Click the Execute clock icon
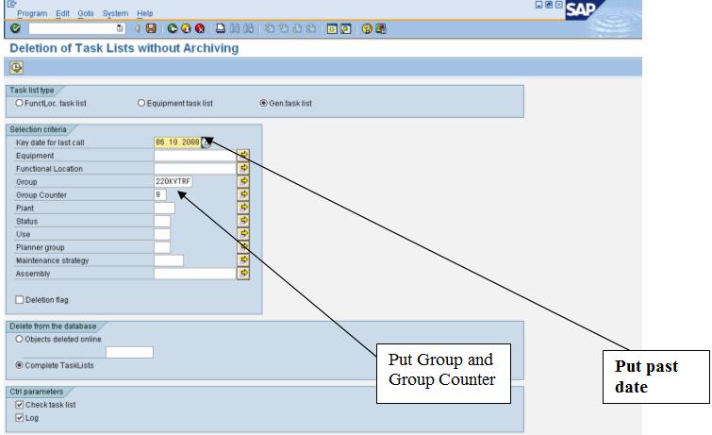The width and height of the screenshot is (712, 435). (x=16, y=68)
